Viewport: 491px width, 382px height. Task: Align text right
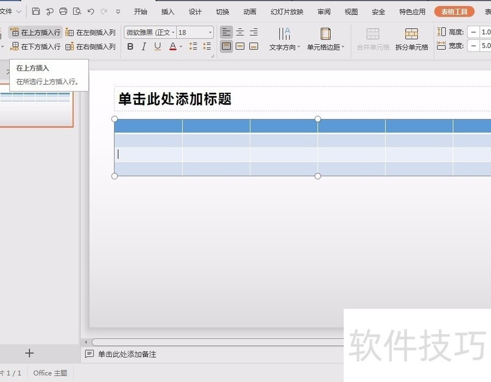[253, 32]
